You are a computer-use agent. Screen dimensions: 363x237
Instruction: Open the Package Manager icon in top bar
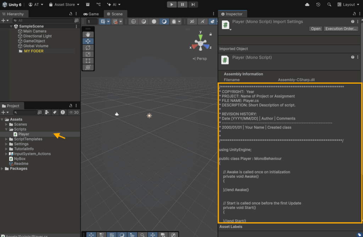click(88, 4)
